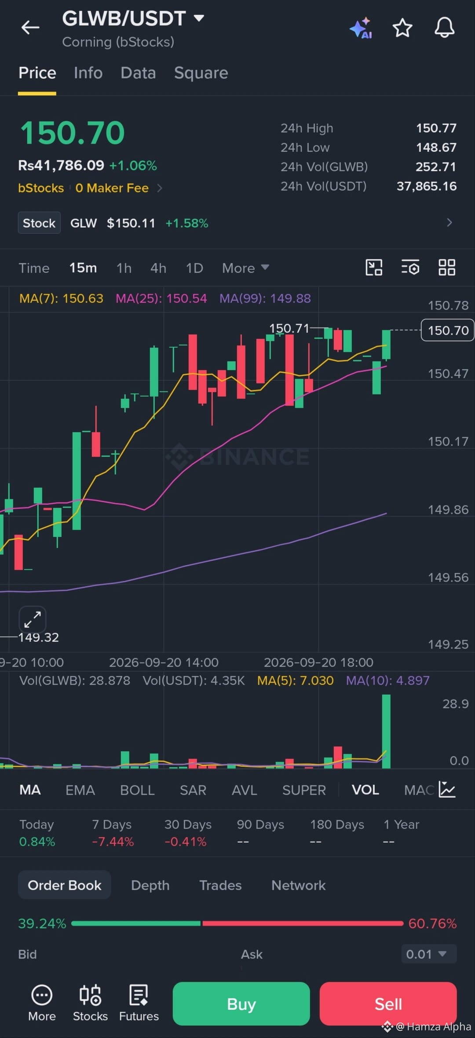Add GLWB/USDT to favorites with star

tap(402, 28)
